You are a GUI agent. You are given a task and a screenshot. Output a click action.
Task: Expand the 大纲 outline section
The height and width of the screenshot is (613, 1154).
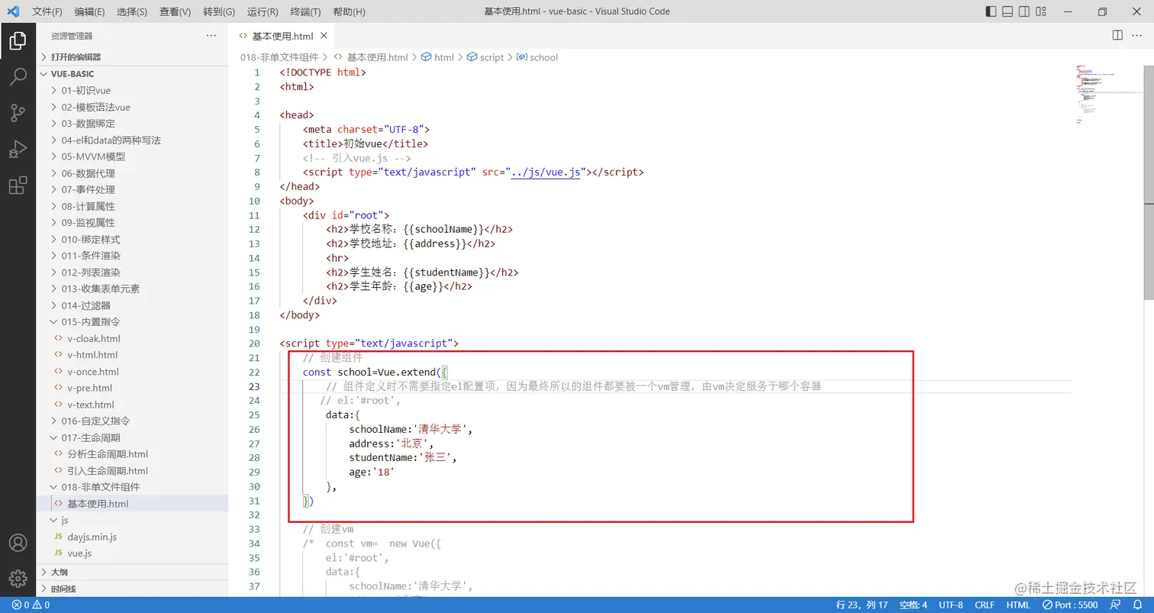point(132,572)
